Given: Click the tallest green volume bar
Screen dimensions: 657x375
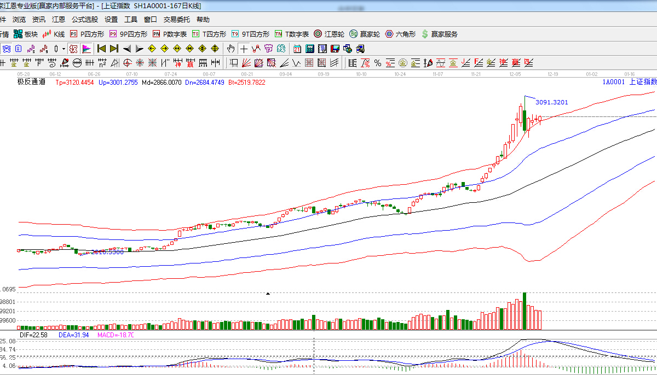Looking at the screenshot, I should 525,311.
